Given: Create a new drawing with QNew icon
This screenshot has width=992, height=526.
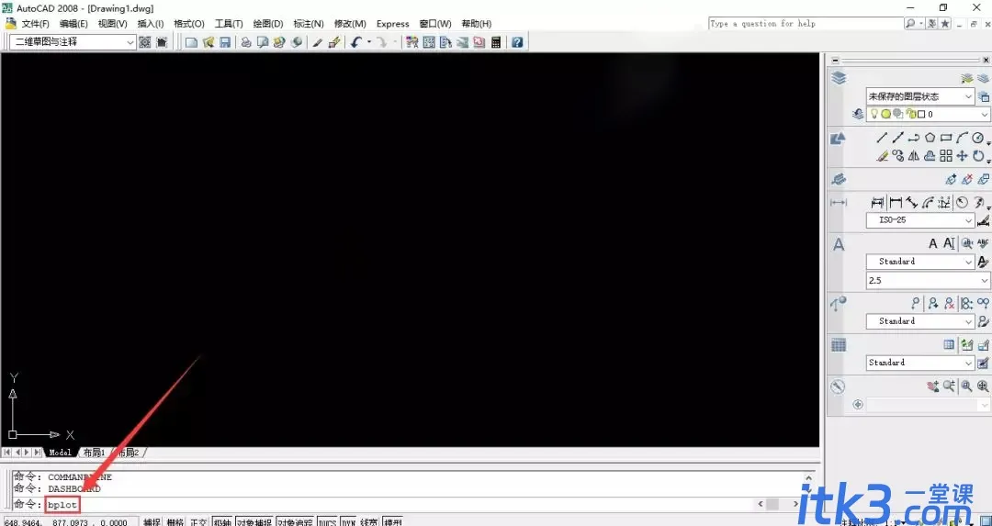Looking at the screenshot, I should [191, 42].
